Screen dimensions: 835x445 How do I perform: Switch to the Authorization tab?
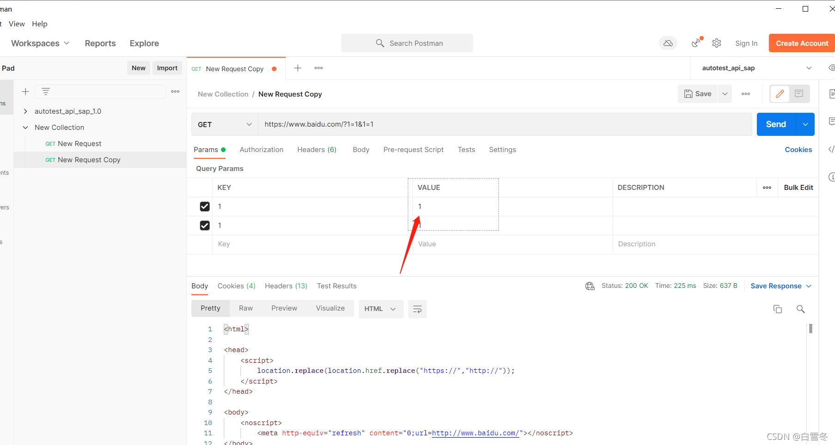click(x=261, y=150)
